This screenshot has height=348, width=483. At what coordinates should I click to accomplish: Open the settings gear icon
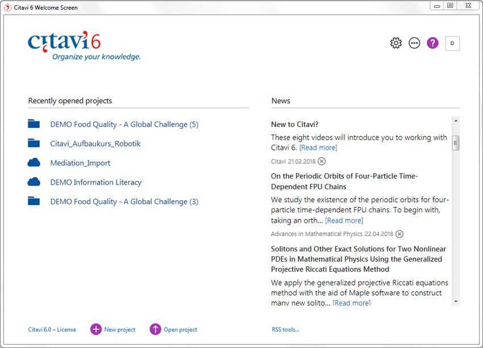coord(396,43)
